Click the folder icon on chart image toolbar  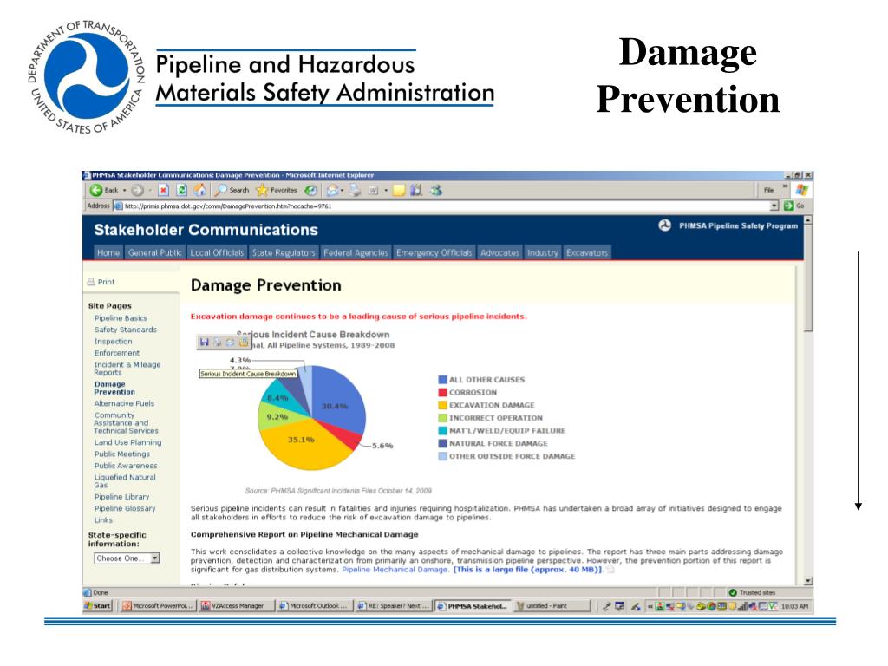[244, 342]
